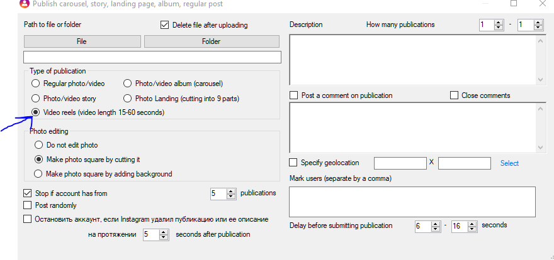Increase the Stop if account publications value

pos(231,192)
